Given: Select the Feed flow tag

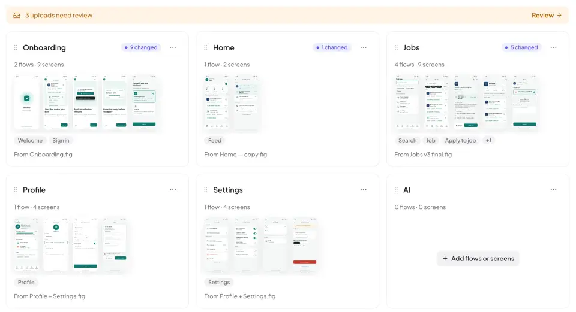Looking at the screenshot, I should 215,140.
